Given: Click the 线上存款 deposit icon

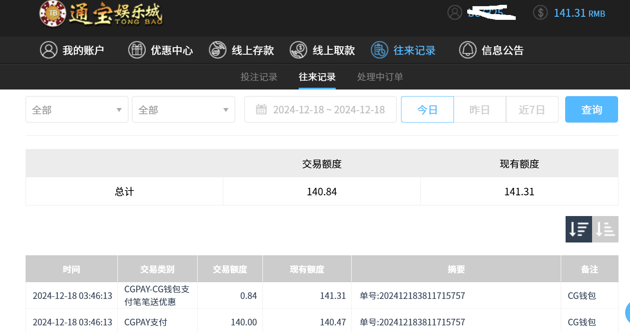Looking at the screenshot, I should 217,50.
